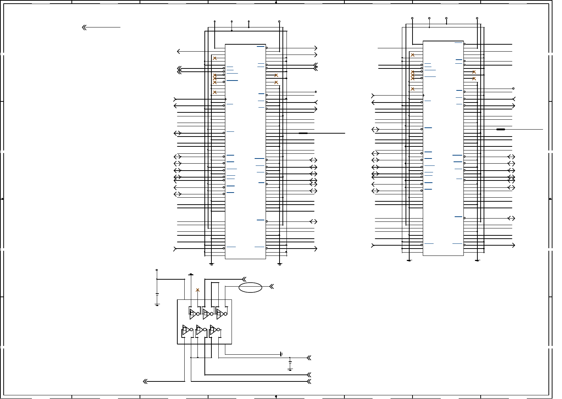Screen dimensions: 562x399
Task: Select the capacitor left of the inverter block
Action: (157, 294)
